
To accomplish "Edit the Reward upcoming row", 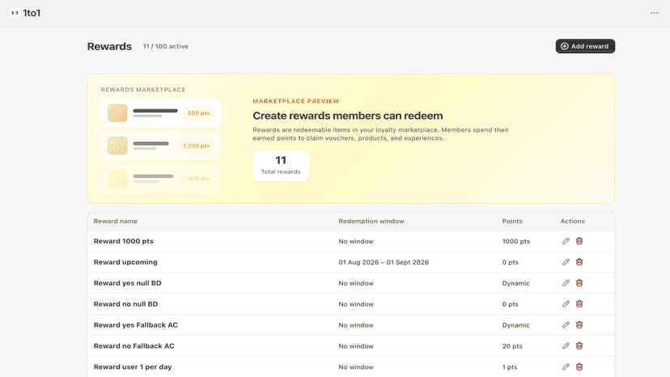I will click(x=566, y=262).
